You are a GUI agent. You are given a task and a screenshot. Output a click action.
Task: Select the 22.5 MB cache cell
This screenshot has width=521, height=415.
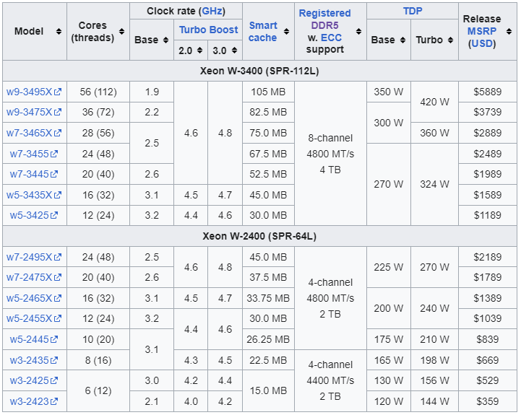coord(268,361)
